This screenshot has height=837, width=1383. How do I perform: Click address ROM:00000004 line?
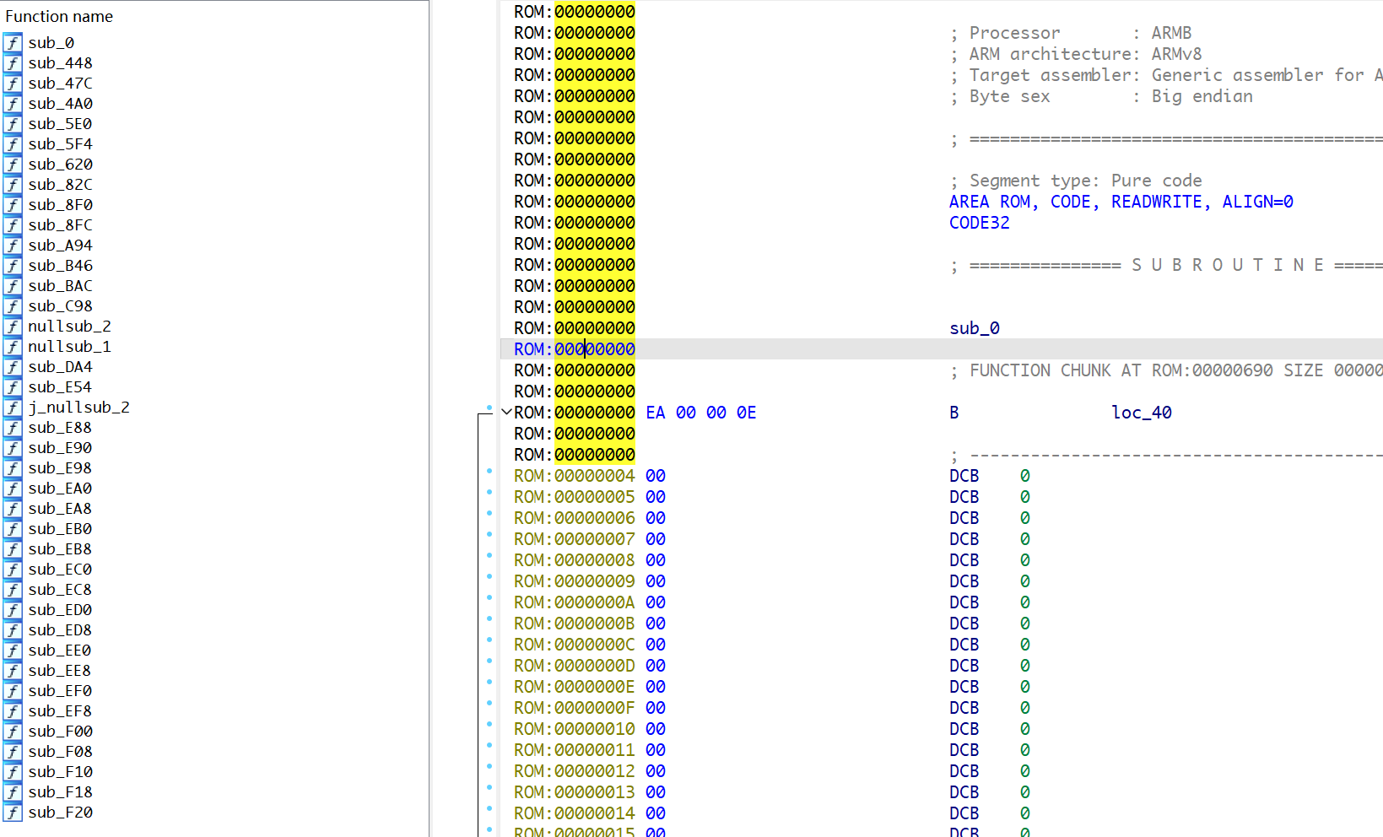pyautogui.click(x=574, y=476)
